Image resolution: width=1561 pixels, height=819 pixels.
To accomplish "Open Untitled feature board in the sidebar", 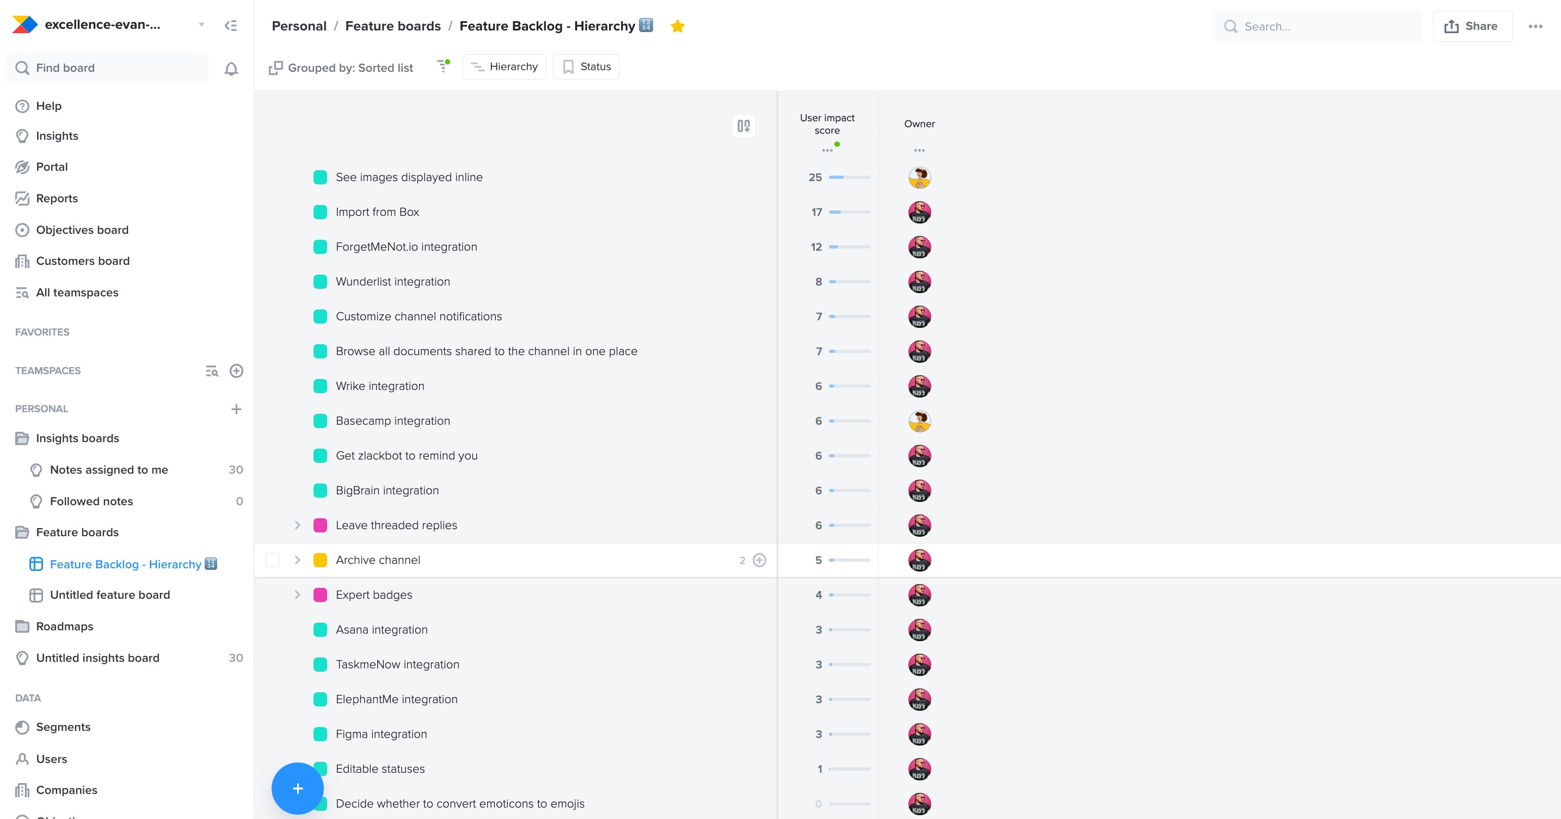I will [110, 594].
